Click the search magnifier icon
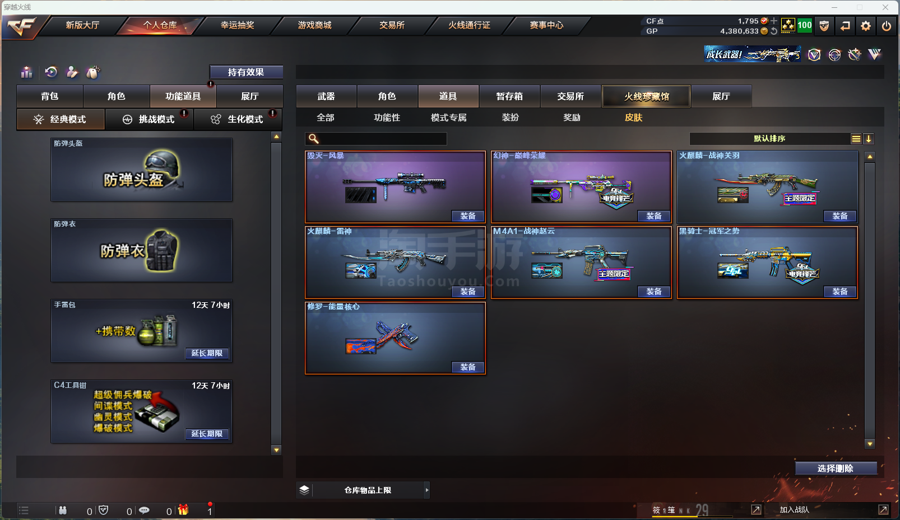Screen dimensions: 900x520 pos(314,139)
